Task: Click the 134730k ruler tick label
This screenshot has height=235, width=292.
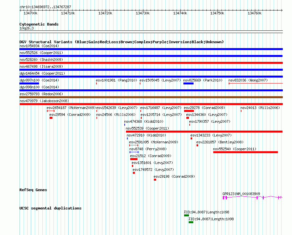Action: pos(143,13)
